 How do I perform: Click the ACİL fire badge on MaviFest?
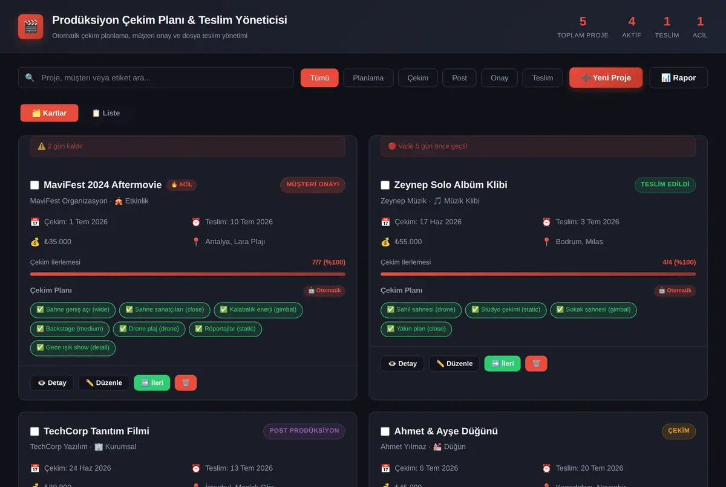[181, 185]
